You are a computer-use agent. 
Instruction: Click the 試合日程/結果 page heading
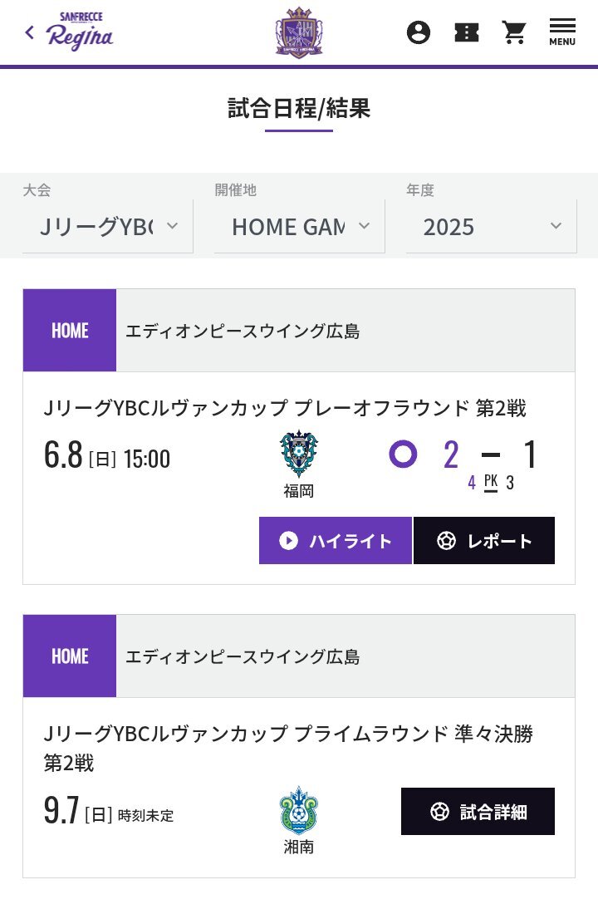coord(299,108)
